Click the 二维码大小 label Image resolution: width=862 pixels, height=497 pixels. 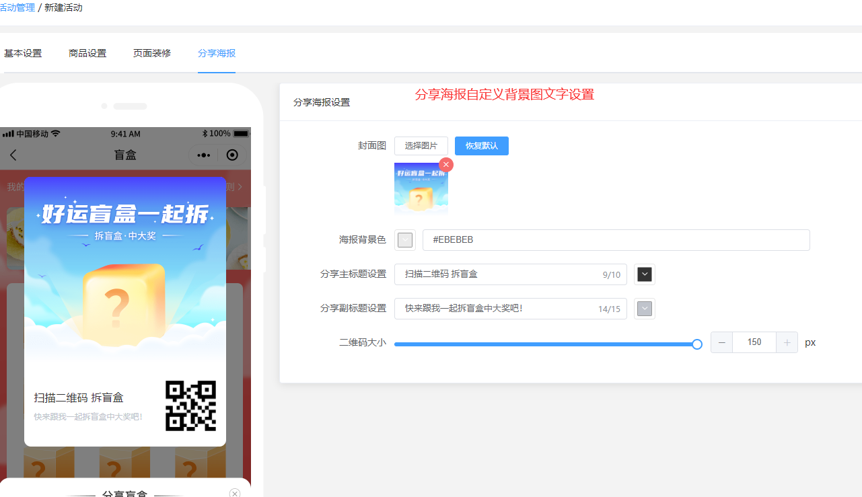pyautogui.click(x=363, y=343)
